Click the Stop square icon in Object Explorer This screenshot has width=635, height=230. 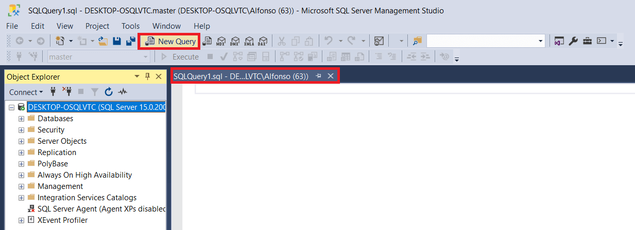coord(81,92)
